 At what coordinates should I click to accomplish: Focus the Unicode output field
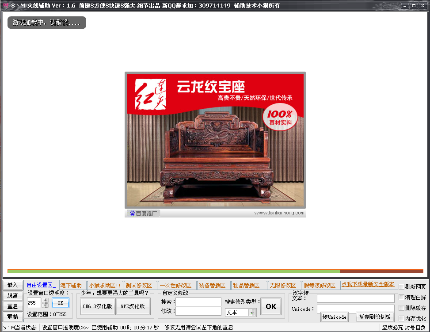click(x=356, y=309)
